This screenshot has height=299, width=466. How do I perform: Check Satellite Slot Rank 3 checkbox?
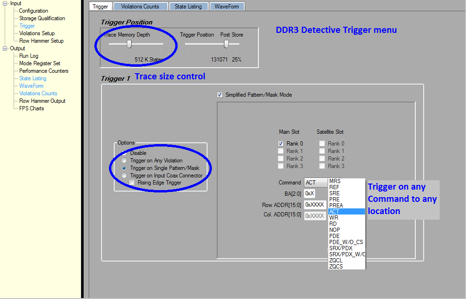[x=322, y=166]
